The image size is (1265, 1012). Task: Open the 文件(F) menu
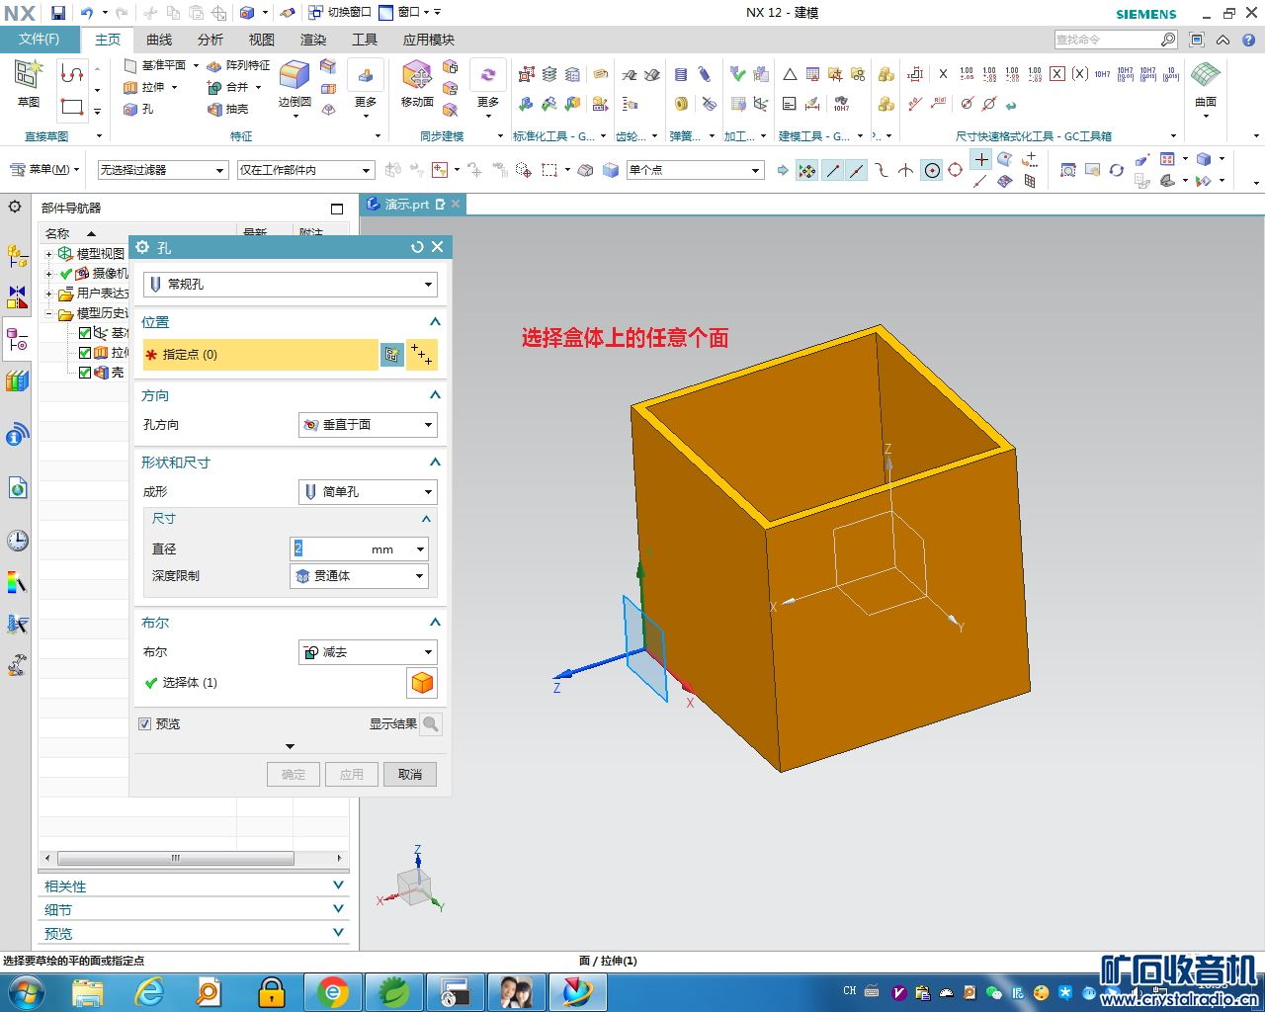[40, 40]
